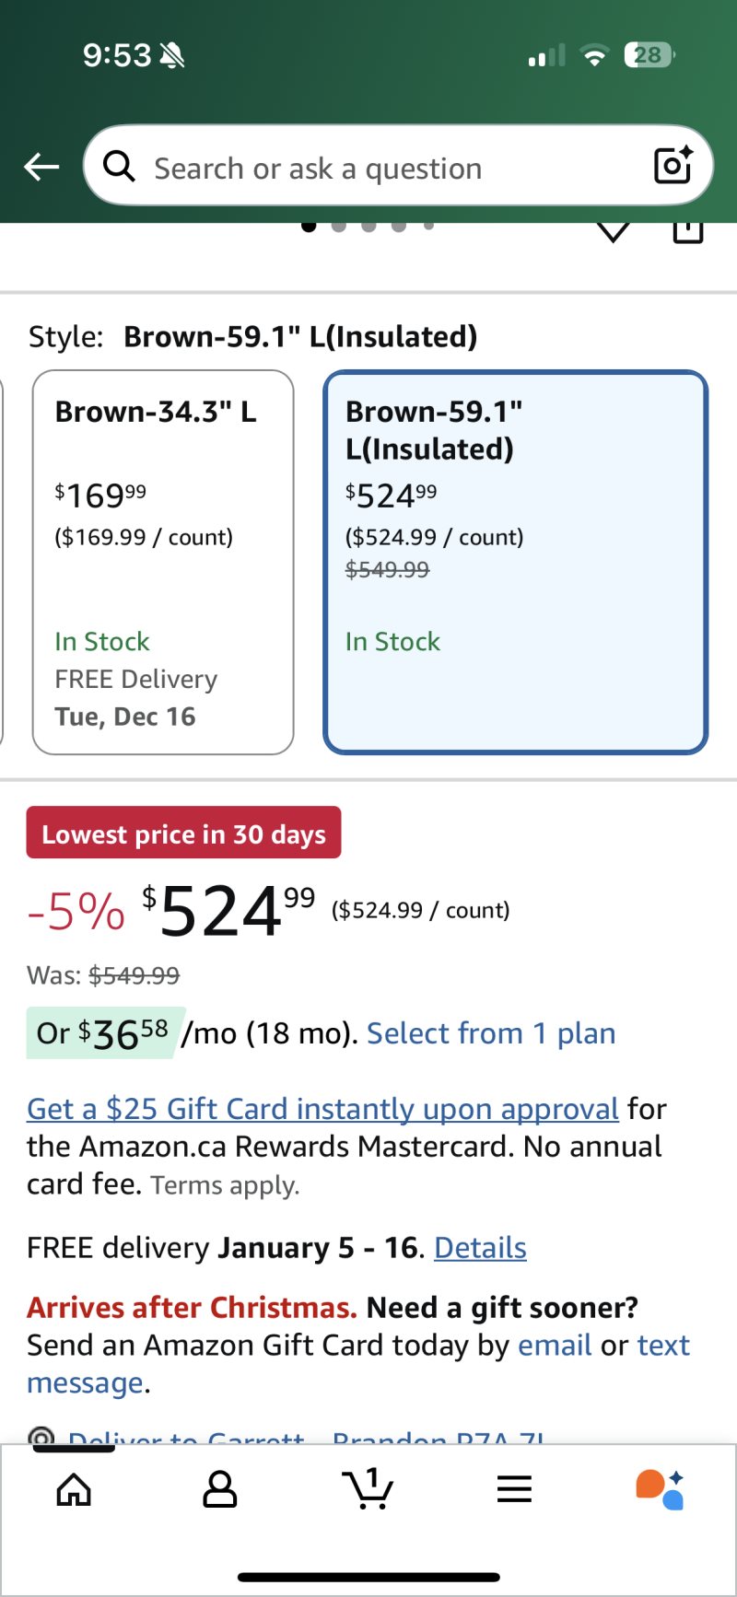The image size is (737, 1597).
Task: Open "Select from 1 plan" payment options
Action: pyautogui.click(x=491, y=1033)
